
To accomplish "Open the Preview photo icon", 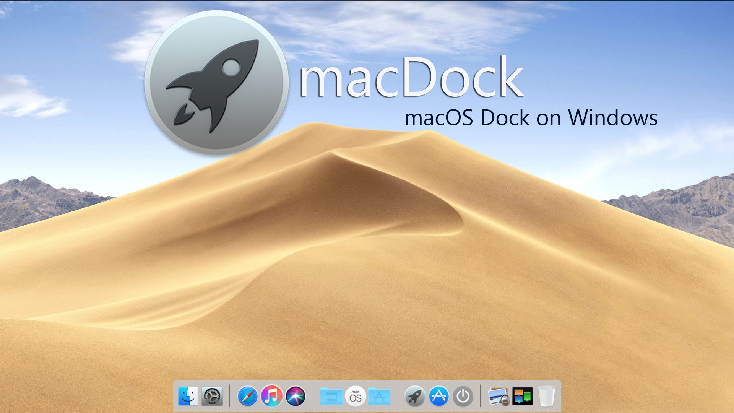I will tap(499, 397).
